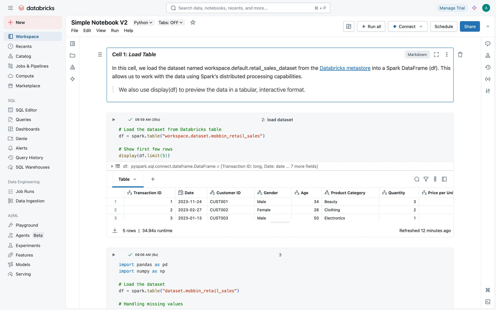Open the Run menu
This screenshot has width=496, height=310.
115,30
